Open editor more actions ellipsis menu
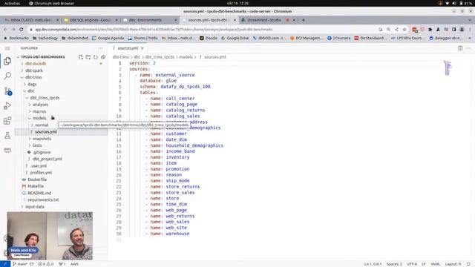475x267 pixels. [x=468, y=48]
